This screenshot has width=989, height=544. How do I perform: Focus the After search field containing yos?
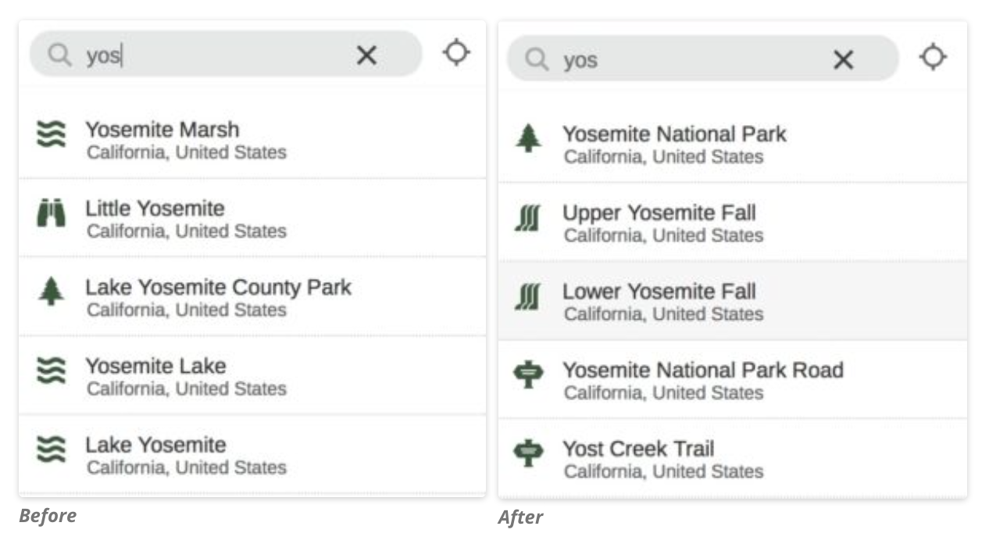point(703,59)
